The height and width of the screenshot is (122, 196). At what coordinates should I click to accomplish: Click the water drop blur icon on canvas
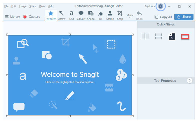tap(122, 59)
